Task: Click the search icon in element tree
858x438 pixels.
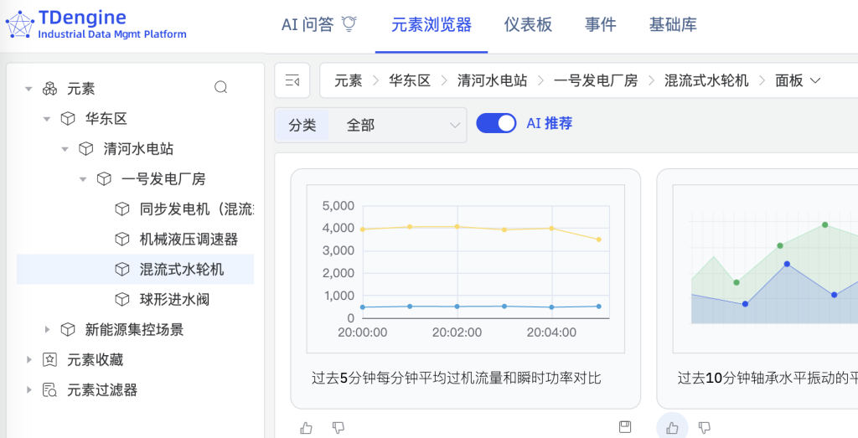Action: [220, 87]
